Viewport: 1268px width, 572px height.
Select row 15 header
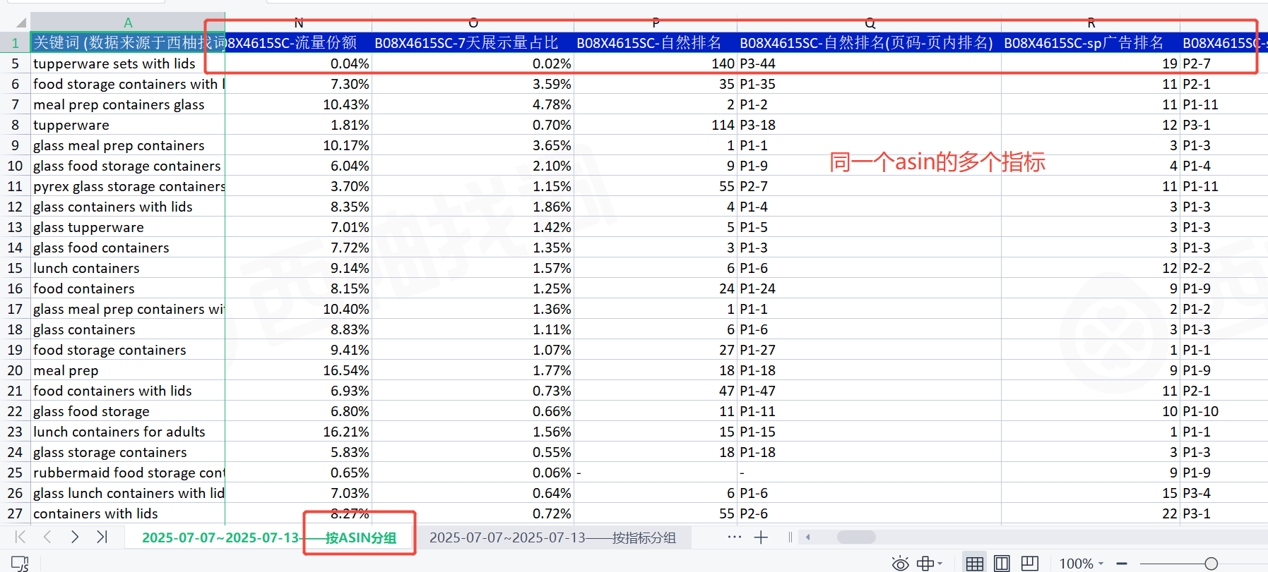15,268
